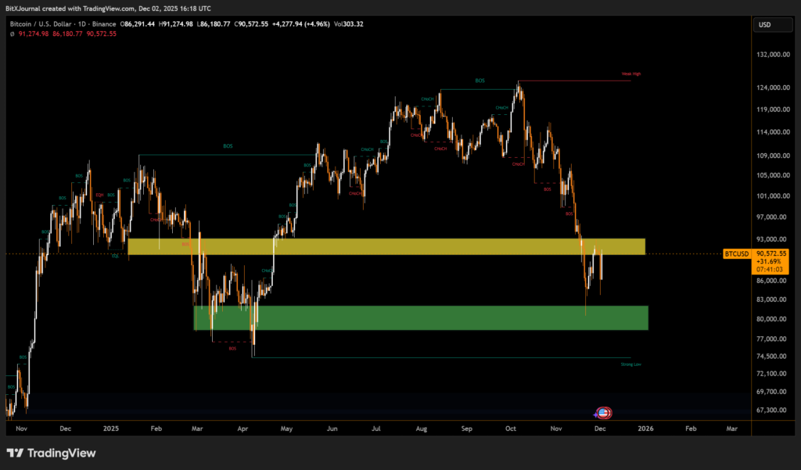The image size is (801, 470).
Task: Click the 2025 date on time axis
Action: 110,429
